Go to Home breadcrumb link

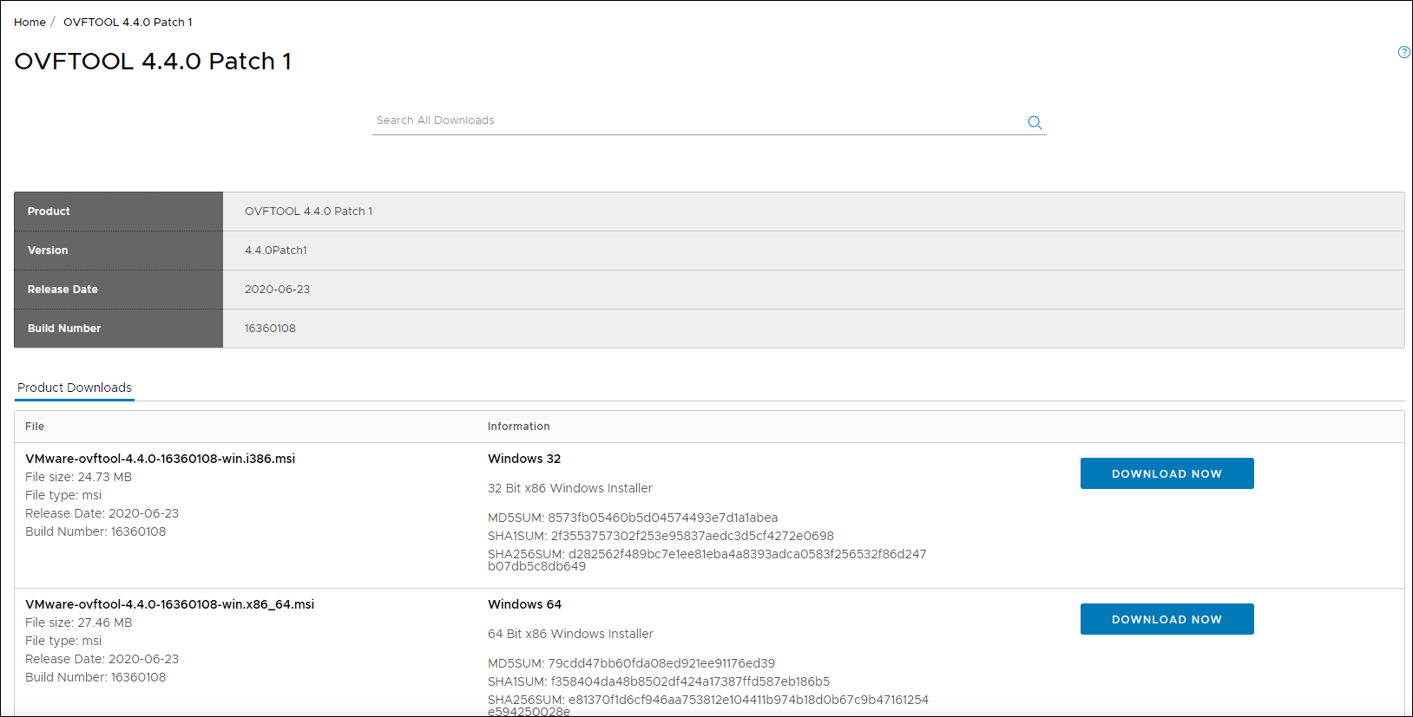[30, 23]
